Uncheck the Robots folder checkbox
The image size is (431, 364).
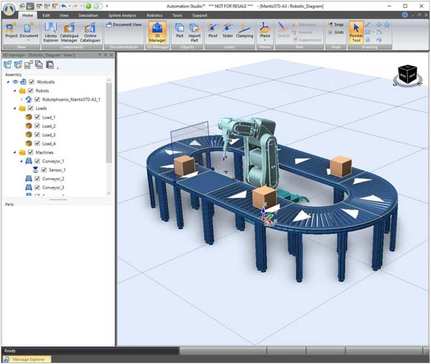[30, 90]
